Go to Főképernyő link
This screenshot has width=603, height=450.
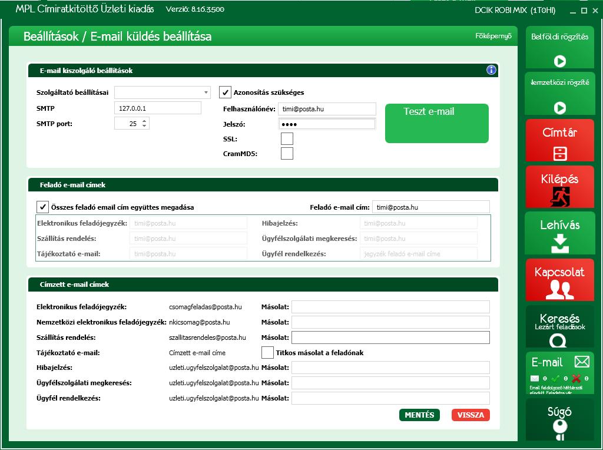click(493, 36)
